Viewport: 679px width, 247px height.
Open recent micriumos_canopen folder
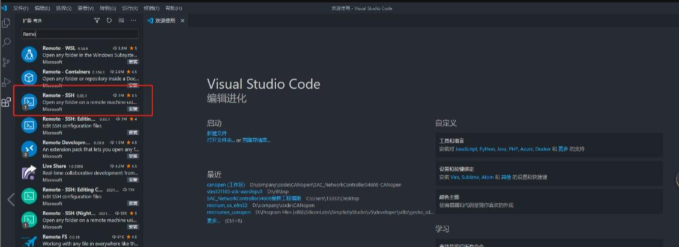click(229, 212)
